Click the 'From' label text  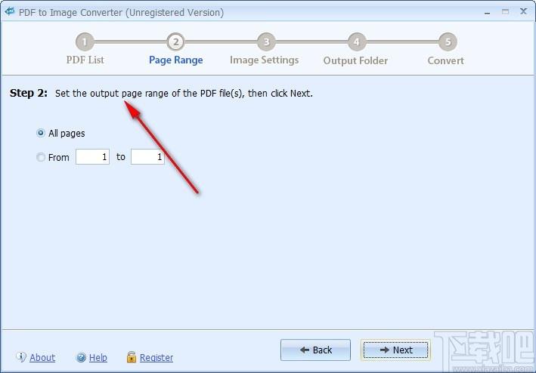pyautogui.click(x=59, y=157)
